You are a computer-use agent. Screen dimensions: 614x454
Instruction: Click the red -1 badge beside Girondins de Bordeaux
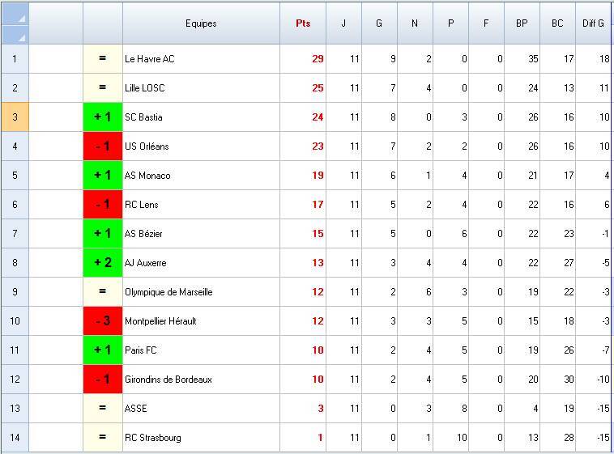point(103,380)
